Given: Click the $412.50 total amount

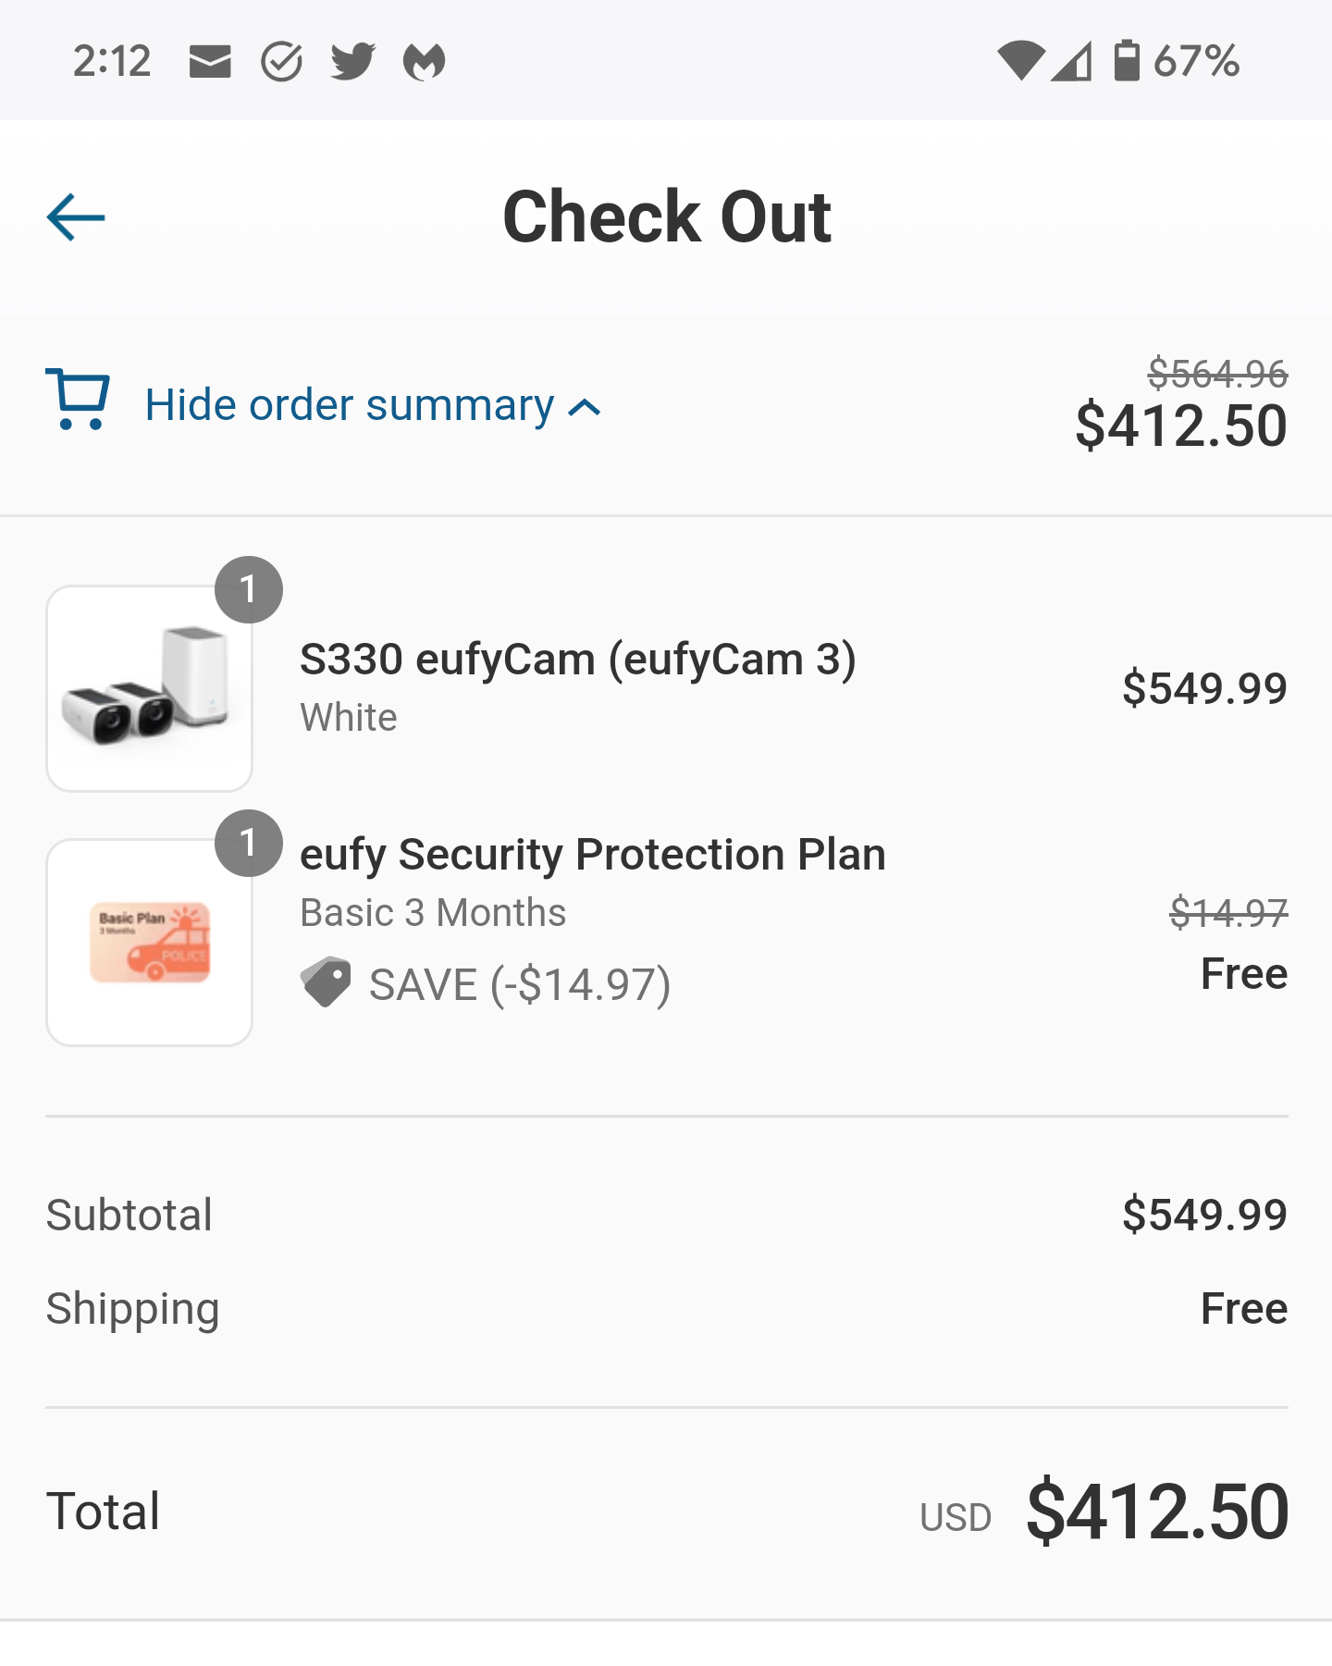Looking at the screenshot, I should pos(1157,1512).
